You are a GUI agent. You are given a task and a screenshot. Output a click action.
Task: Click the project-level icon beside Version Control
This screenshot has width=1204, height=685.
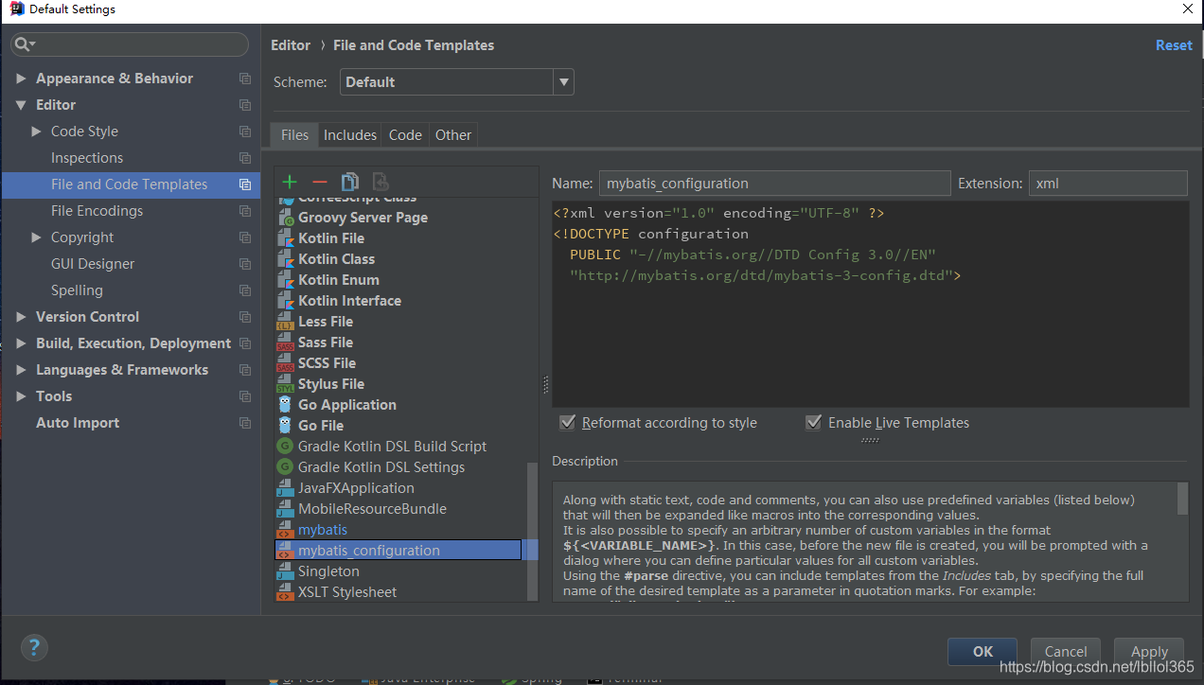(245, 317)
